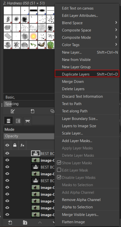Adjust the layer Opacity slider

29,136
